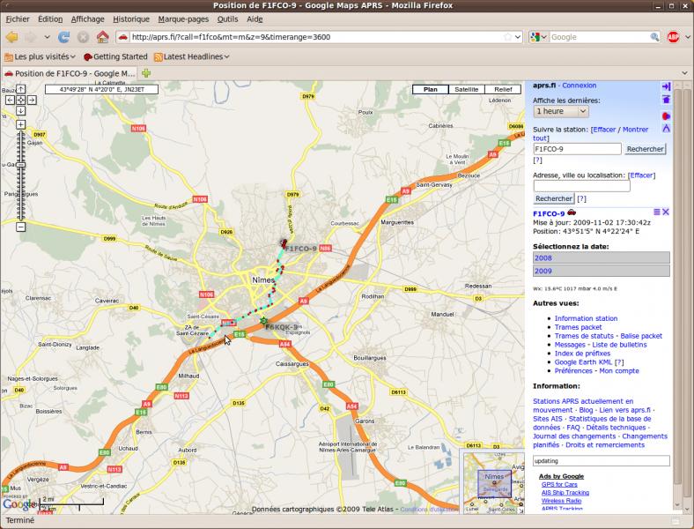The height and width of the screenshot is (529, 694).
Task: Open the 1 heure time range dropdown
Action: [561, 112]
